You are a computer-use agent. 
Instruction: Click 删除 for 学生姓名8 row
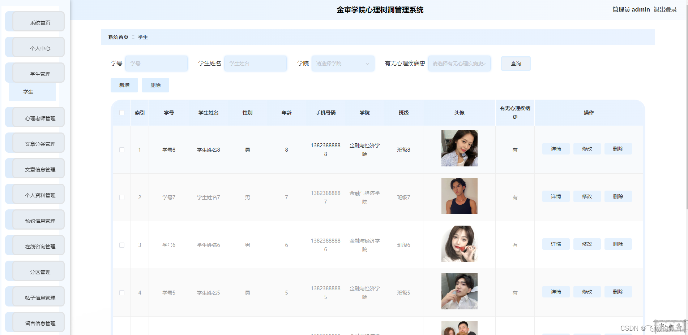(618, 149)
